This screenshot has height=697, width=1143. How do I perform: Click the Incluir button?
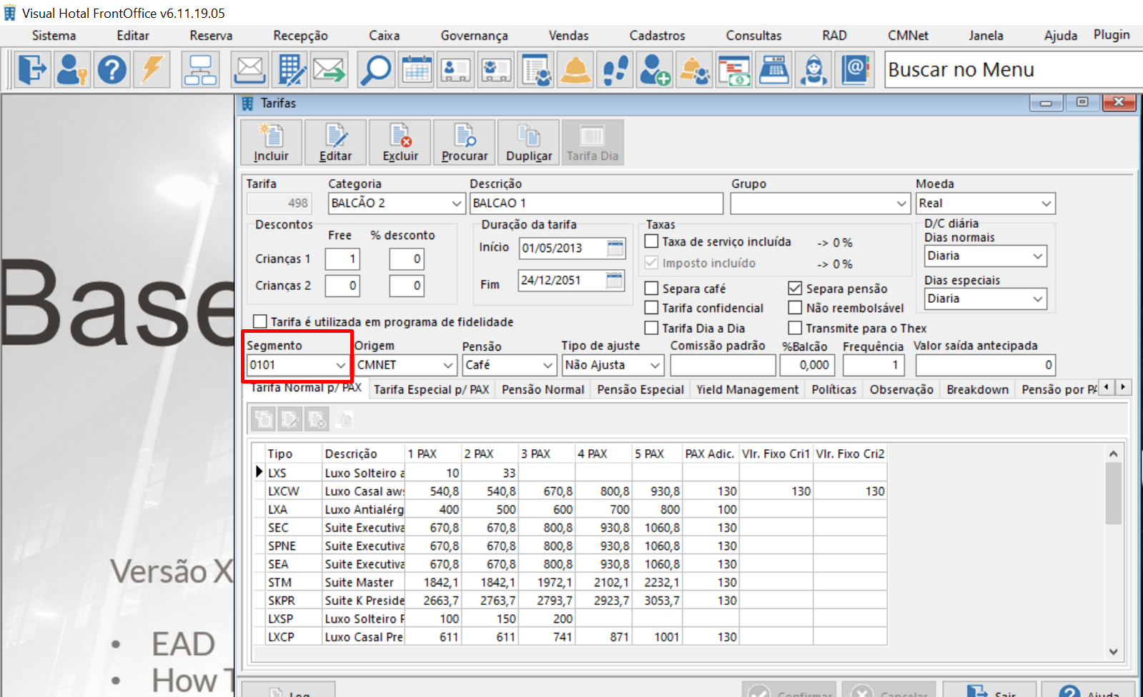coord(271,142)
